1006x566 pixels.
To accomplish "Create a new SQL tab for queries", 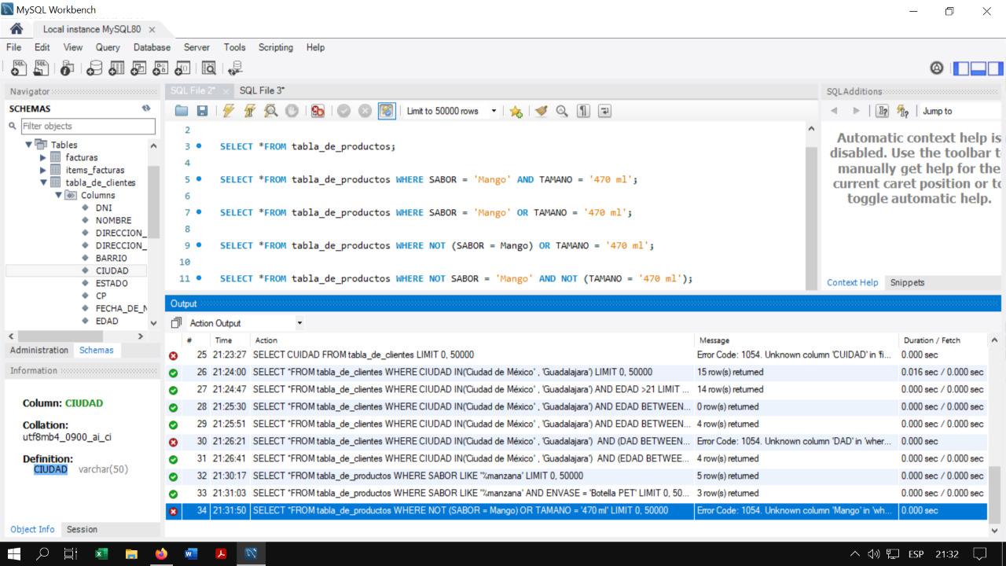I will tap(20, 68).
